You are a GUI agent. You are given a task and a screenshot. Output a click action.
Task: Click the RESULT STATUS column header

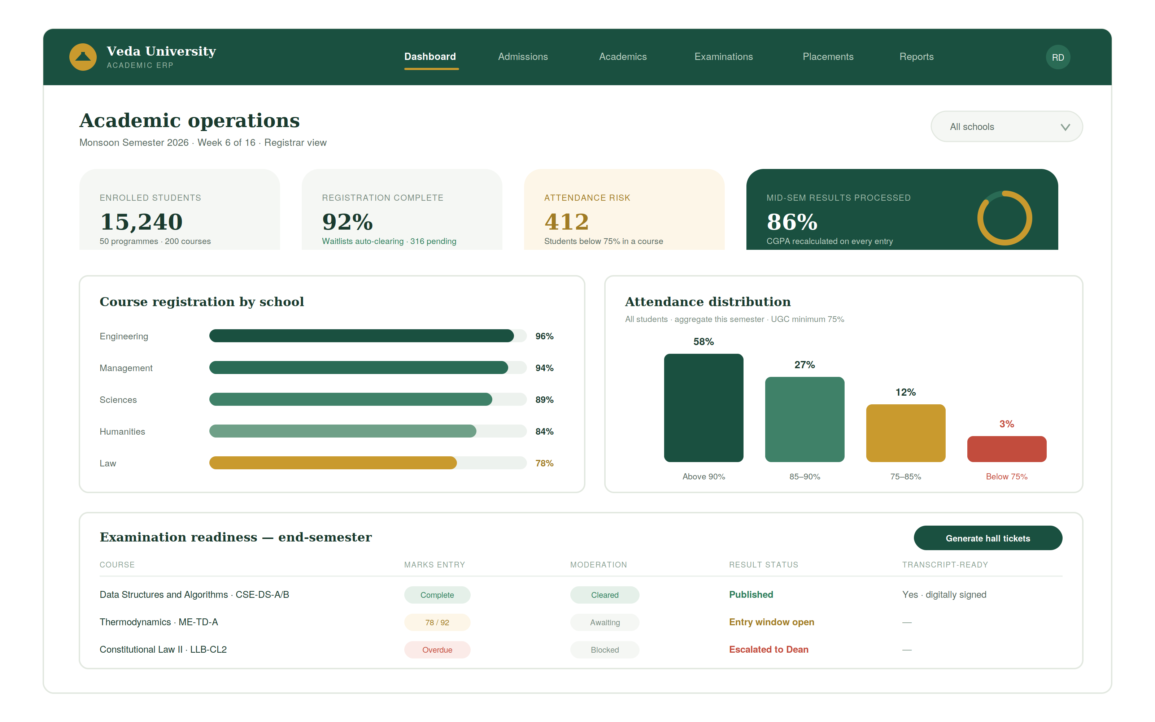click(x=763, y=564)
